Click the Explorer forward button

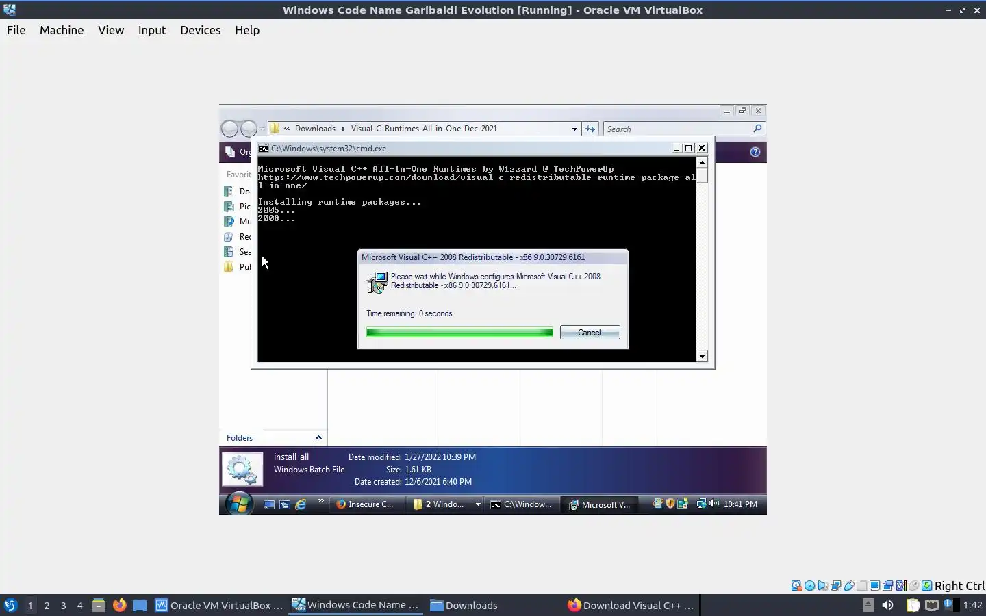pyautogui.click(x=249, y=129)
